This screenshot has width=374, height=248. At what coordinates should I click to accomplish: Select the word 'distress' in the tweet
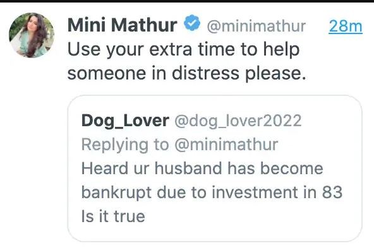point(205,73)
